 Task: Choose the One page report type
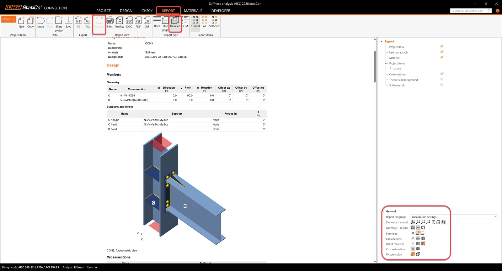tap(165, 24)
